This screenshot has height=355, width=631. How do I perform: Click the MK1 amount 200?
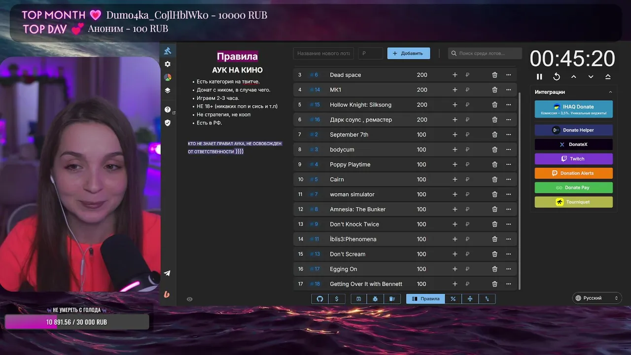click(x=422, y=90)
